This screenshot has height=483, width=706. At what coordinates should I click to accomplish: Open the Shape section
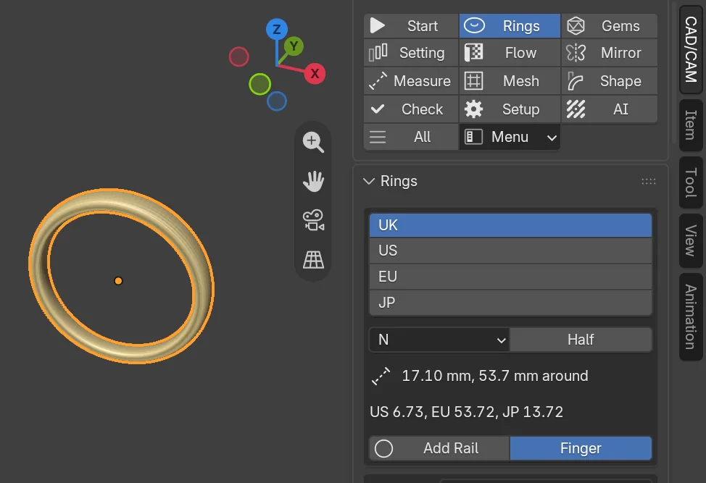[609, 81]
